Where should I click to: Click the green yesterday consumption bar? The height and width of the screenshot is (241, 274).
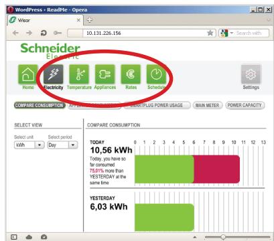tap(164, 218)
